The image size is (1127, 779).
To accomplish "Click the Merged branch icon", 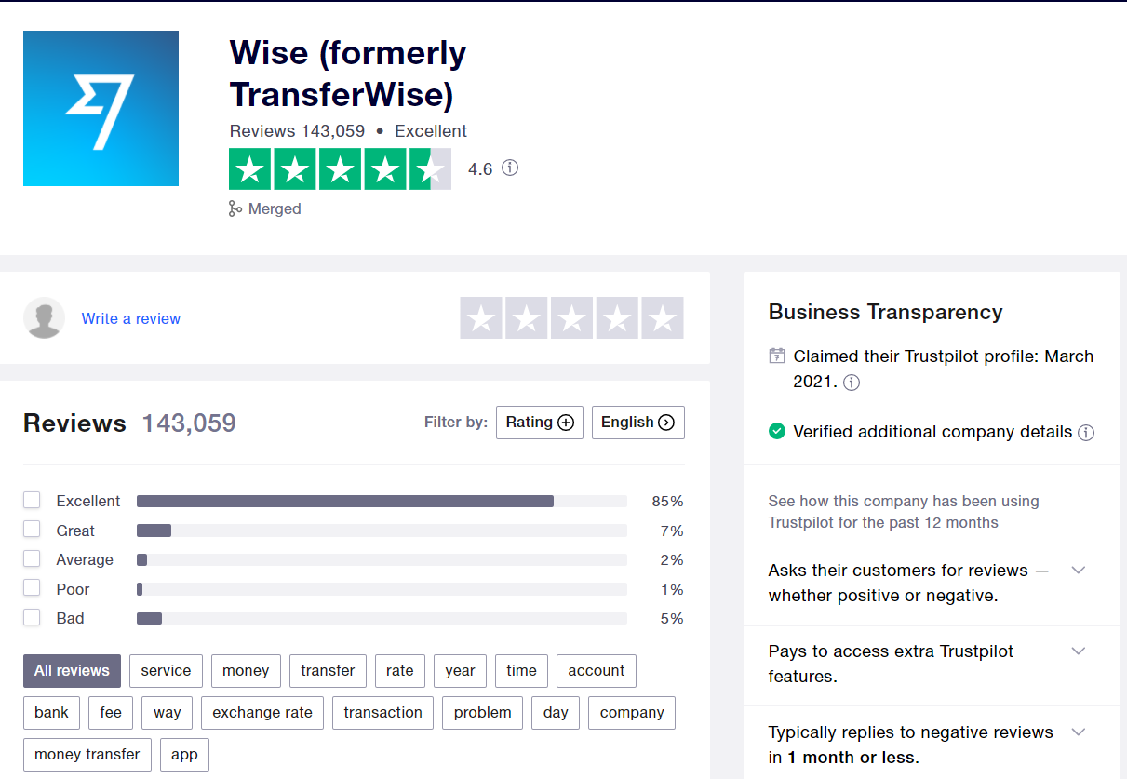I will (235, 209).
